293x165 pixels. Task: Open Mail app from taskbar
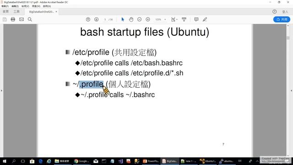pyautogui.click(x=96, y=161)
